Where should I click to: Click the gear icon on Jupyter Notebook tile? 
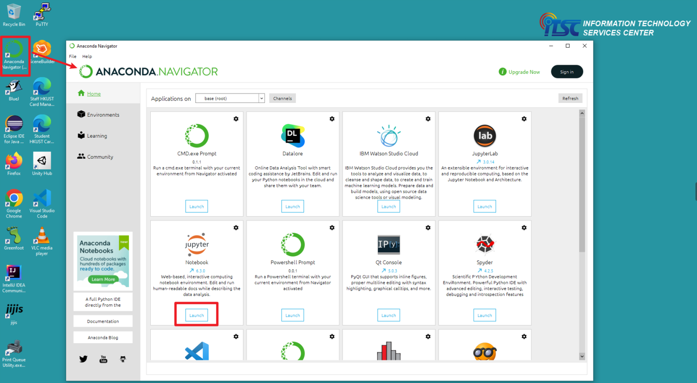click(x=236, y=228)
